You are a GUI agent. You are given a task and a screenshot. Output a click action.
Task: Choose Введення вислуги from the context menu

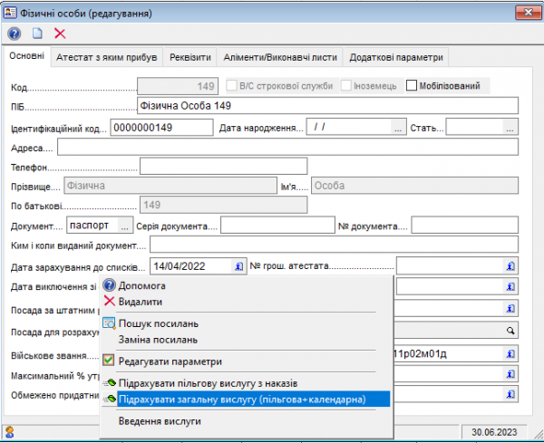tap(159, 421)
